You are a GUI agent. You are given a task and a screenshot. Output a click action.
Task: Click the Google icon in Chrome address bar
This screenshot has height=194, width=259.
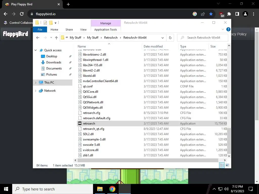195,14
